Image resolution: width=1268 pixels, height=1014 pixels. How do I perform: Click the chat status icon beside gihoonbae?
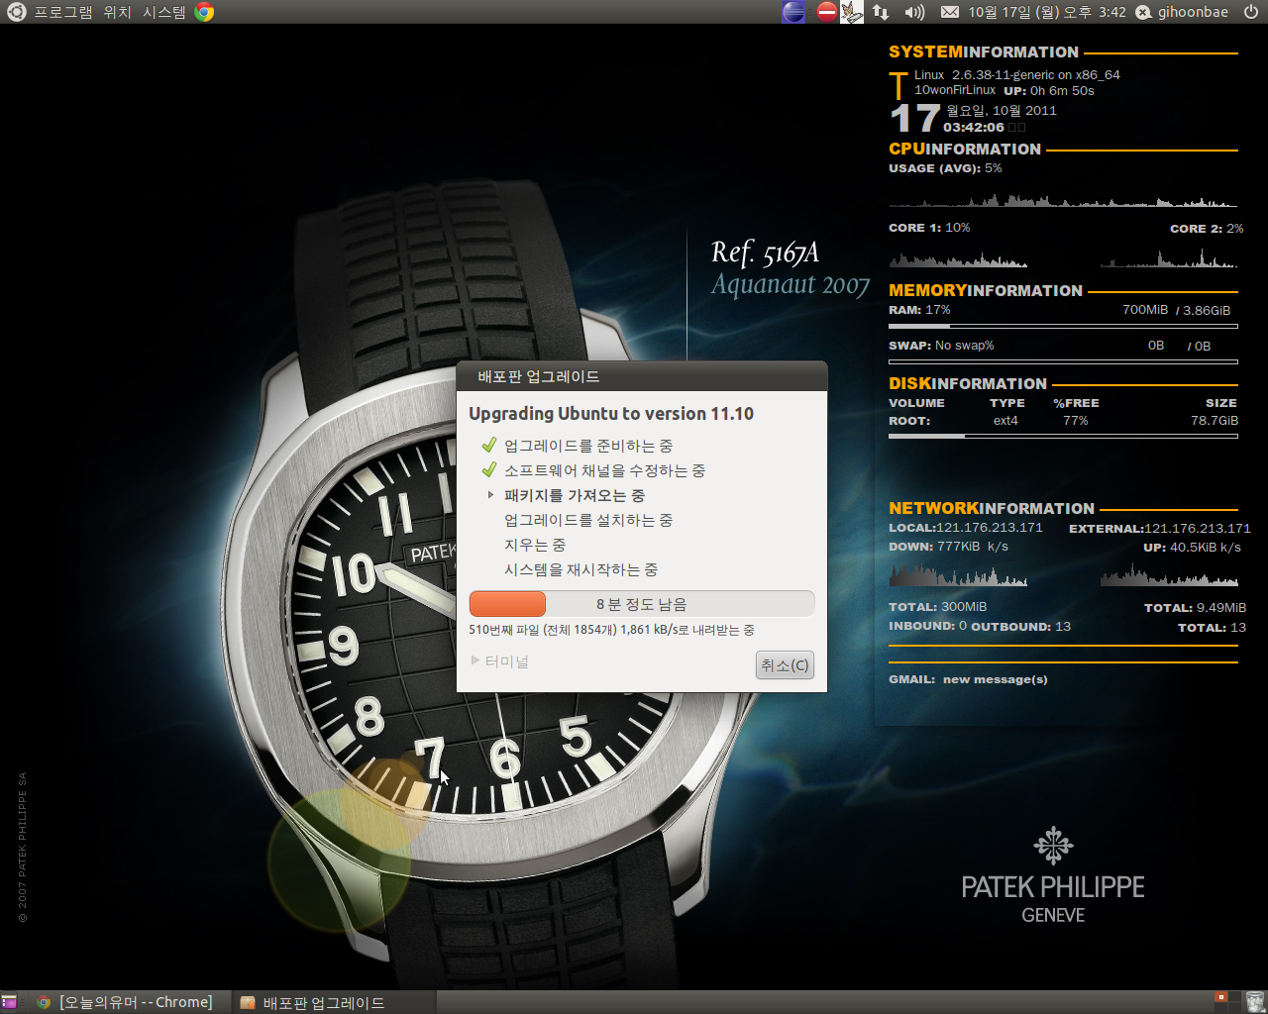click(1143, 12)
